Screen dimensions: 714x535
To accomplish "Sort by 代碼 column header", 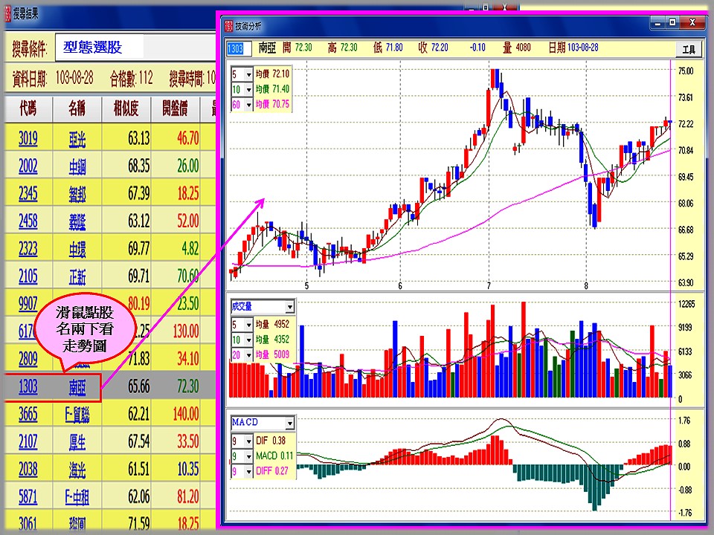I will coord(28,110).
